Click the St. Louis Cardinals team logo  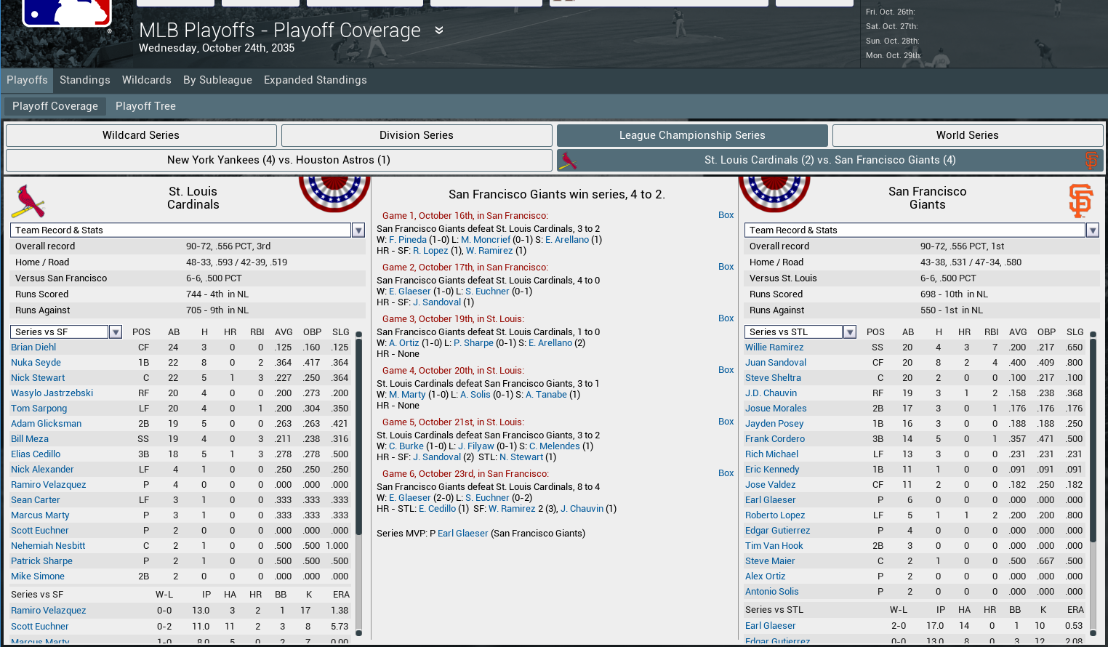point(28,201)
